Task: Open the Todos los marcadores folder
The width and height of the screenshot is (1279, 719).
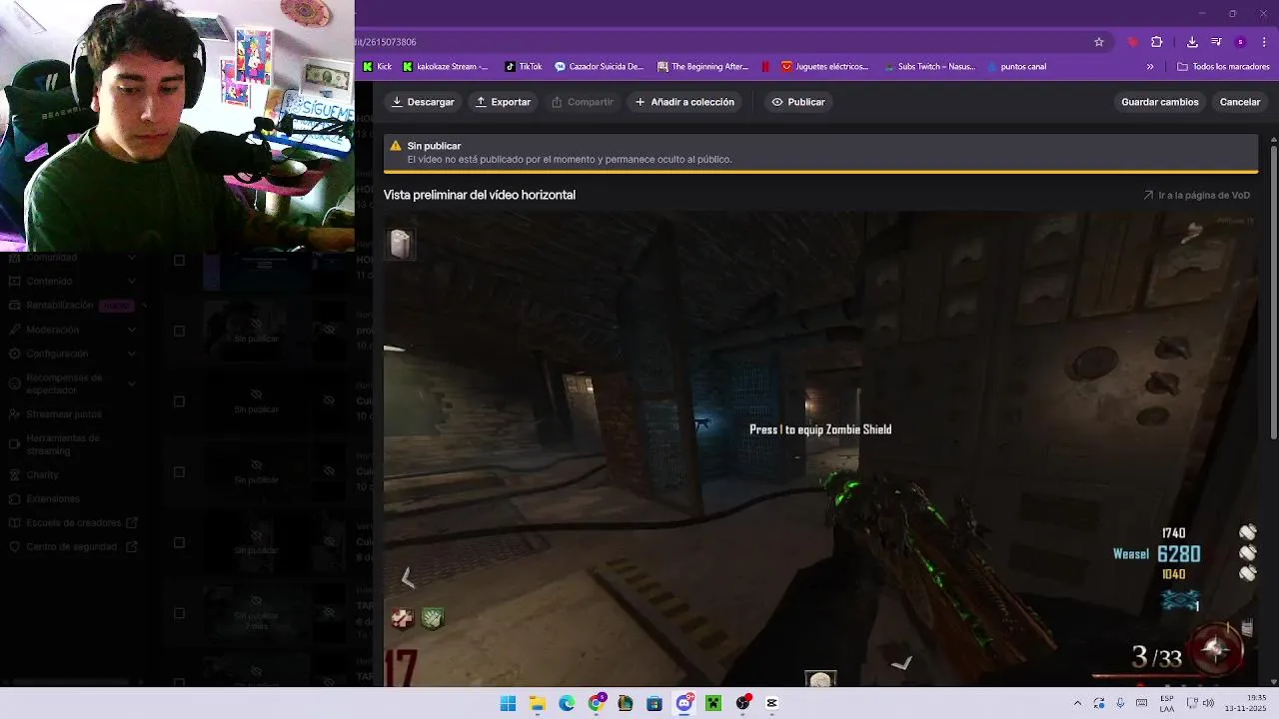Action: (x=1223, y=67)
